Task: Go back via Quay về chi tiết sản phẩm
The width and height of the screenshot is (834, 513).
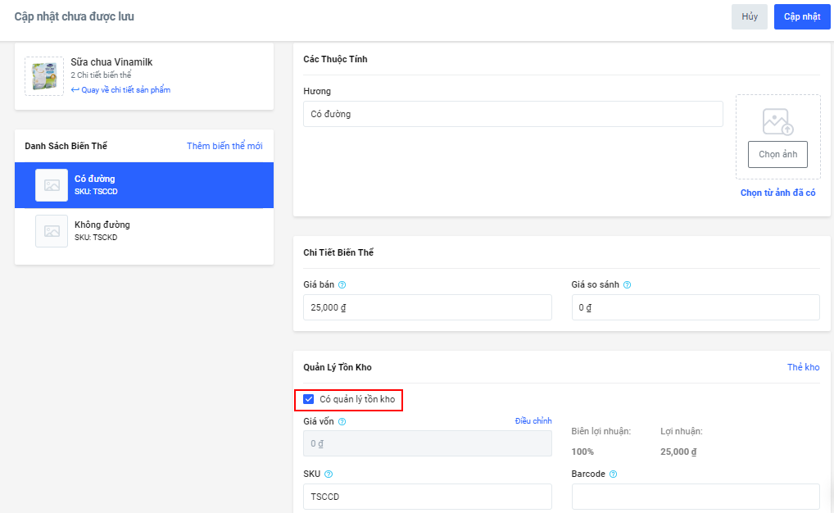Action: [120, 90]
